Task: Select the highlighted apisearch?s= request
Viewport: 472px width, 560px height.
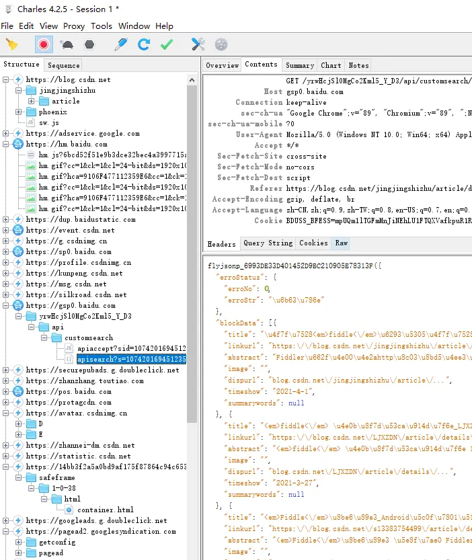Action: pyautogui.click(x=132, y=359)
